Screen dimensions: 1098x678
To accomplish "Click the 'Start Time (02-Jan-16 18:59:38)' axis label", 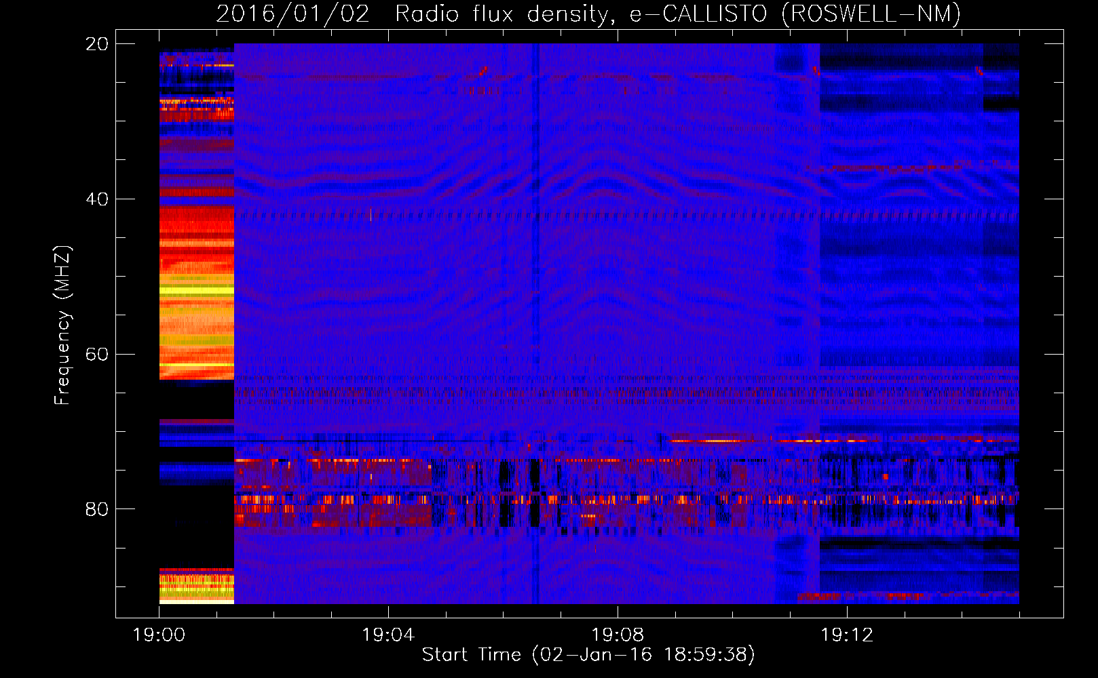I will click(588, 655).
